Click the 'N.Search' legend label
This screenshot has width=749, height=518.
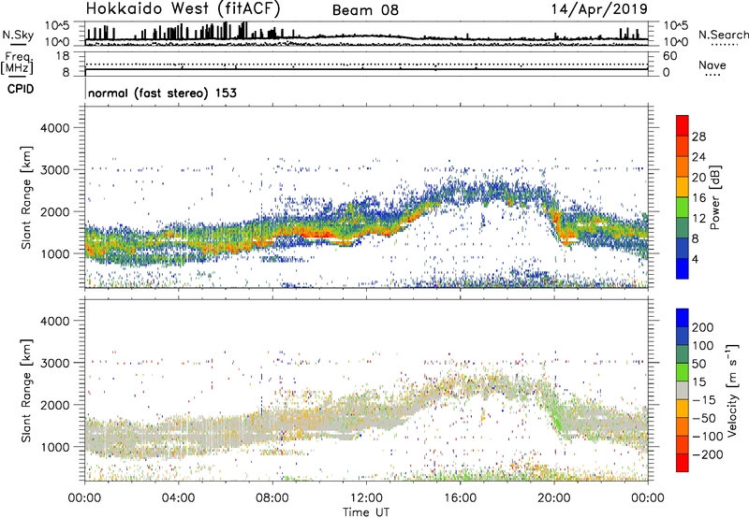pyautogui.click(x=723, y=35)
